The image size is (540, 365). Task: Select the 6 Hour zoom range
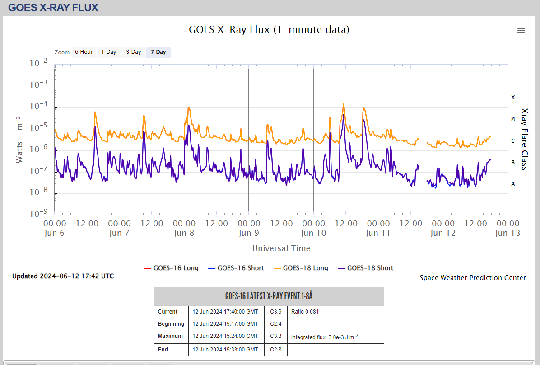84,52
